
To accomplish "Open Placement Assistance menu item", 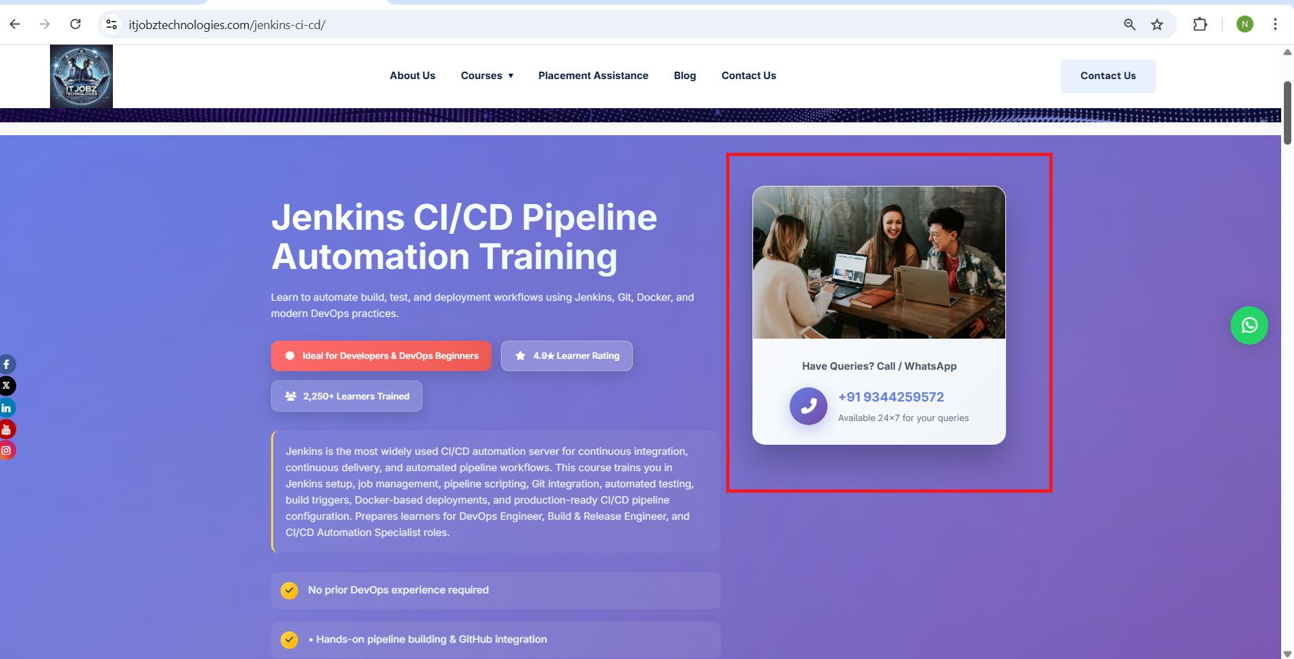I will (x=593, y=76).
